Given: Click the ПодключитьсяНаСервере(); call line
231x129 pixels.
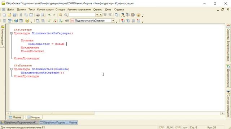Looking at the screenshot, I should click(43, 73).
